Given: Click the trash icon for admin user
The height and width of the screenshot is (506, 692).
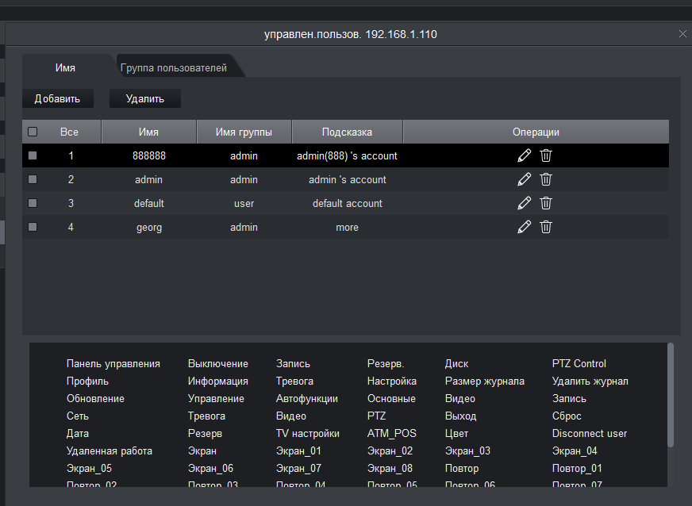Looking at the screenshot, I should click(x=546, y=179).
